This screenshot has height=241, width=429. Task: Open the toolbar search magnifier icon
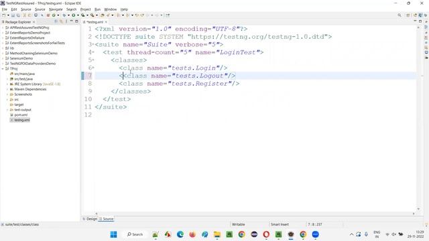[x=400, y=15]
